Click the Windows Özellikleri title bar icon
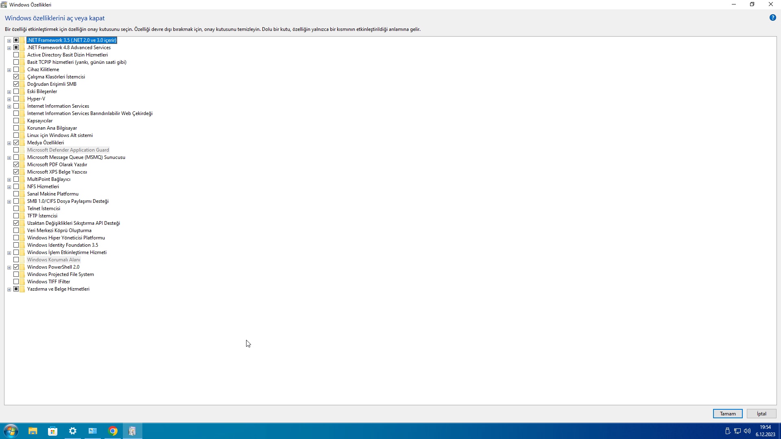 pos(4,4)
